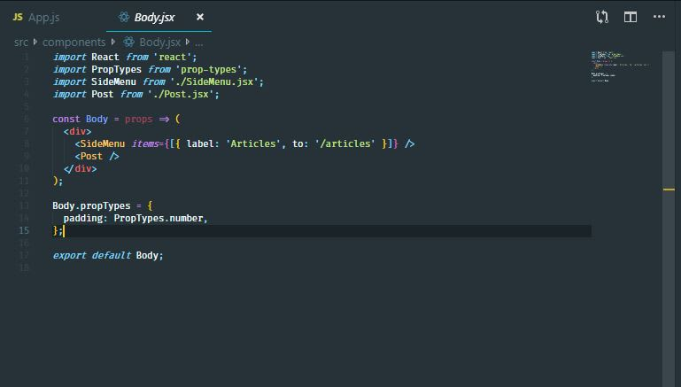Click the <SideMenu component tag

point(100,143)
